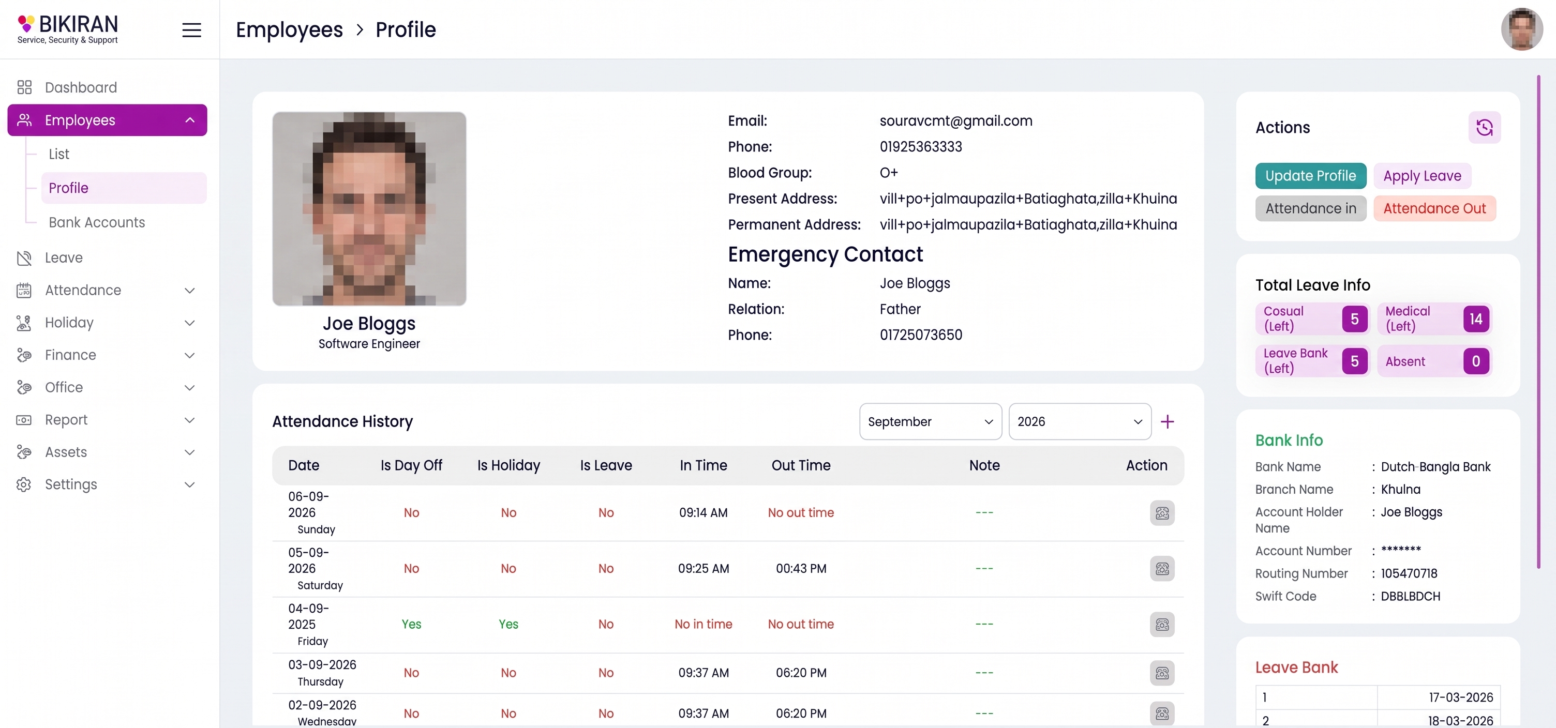
Task: Click the BIKIRAN logo
Action: 68,29
